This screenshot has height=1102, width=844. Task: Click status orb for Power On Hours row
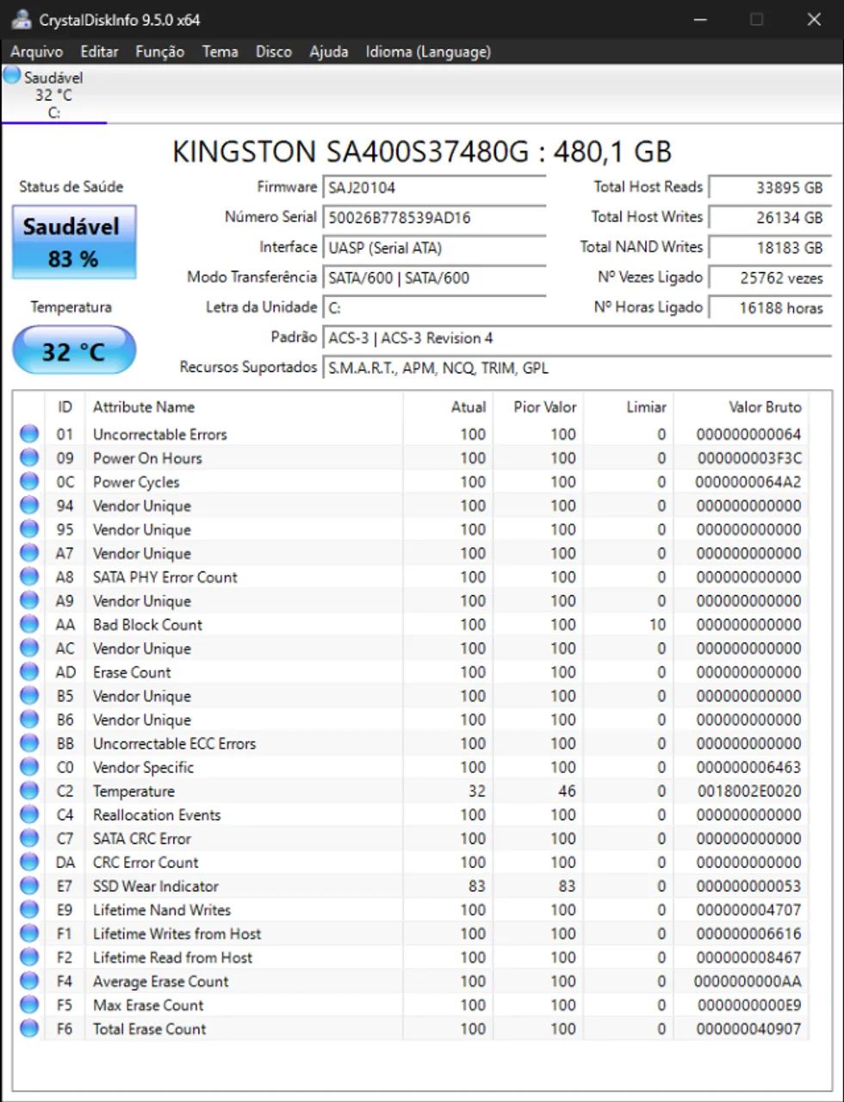(29, 458)
